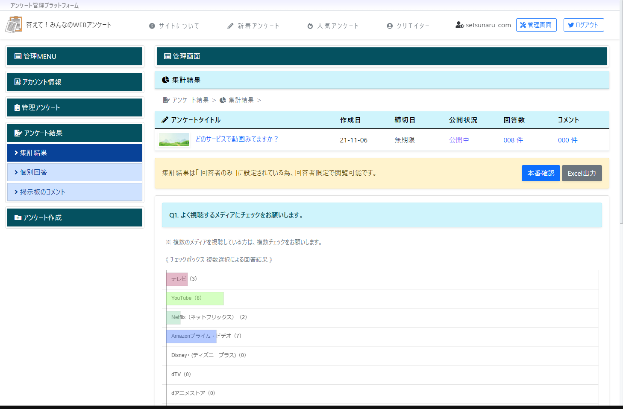
Task: Click the Twitter bird icon on ログアウト button
Action: 571,25
